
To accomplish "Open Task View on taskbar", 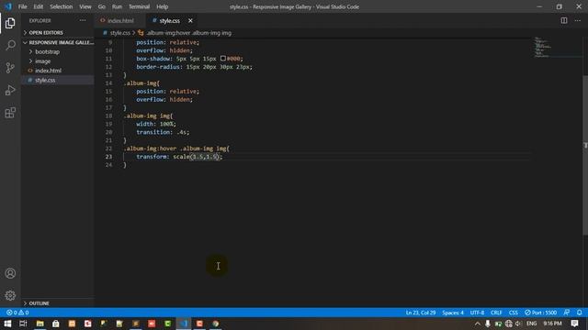I will 23,324.
